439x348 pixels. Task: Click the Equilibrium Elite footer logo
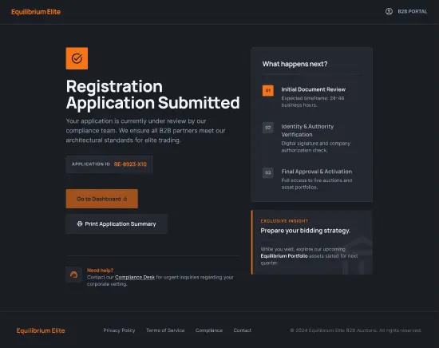(x=41, y=330)
